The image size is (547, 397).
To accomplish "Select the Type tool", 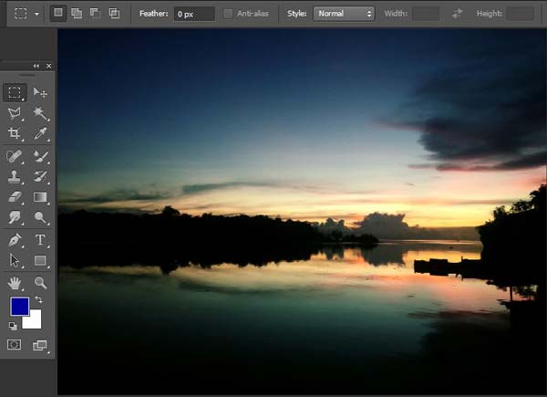I will click(40, 240).
